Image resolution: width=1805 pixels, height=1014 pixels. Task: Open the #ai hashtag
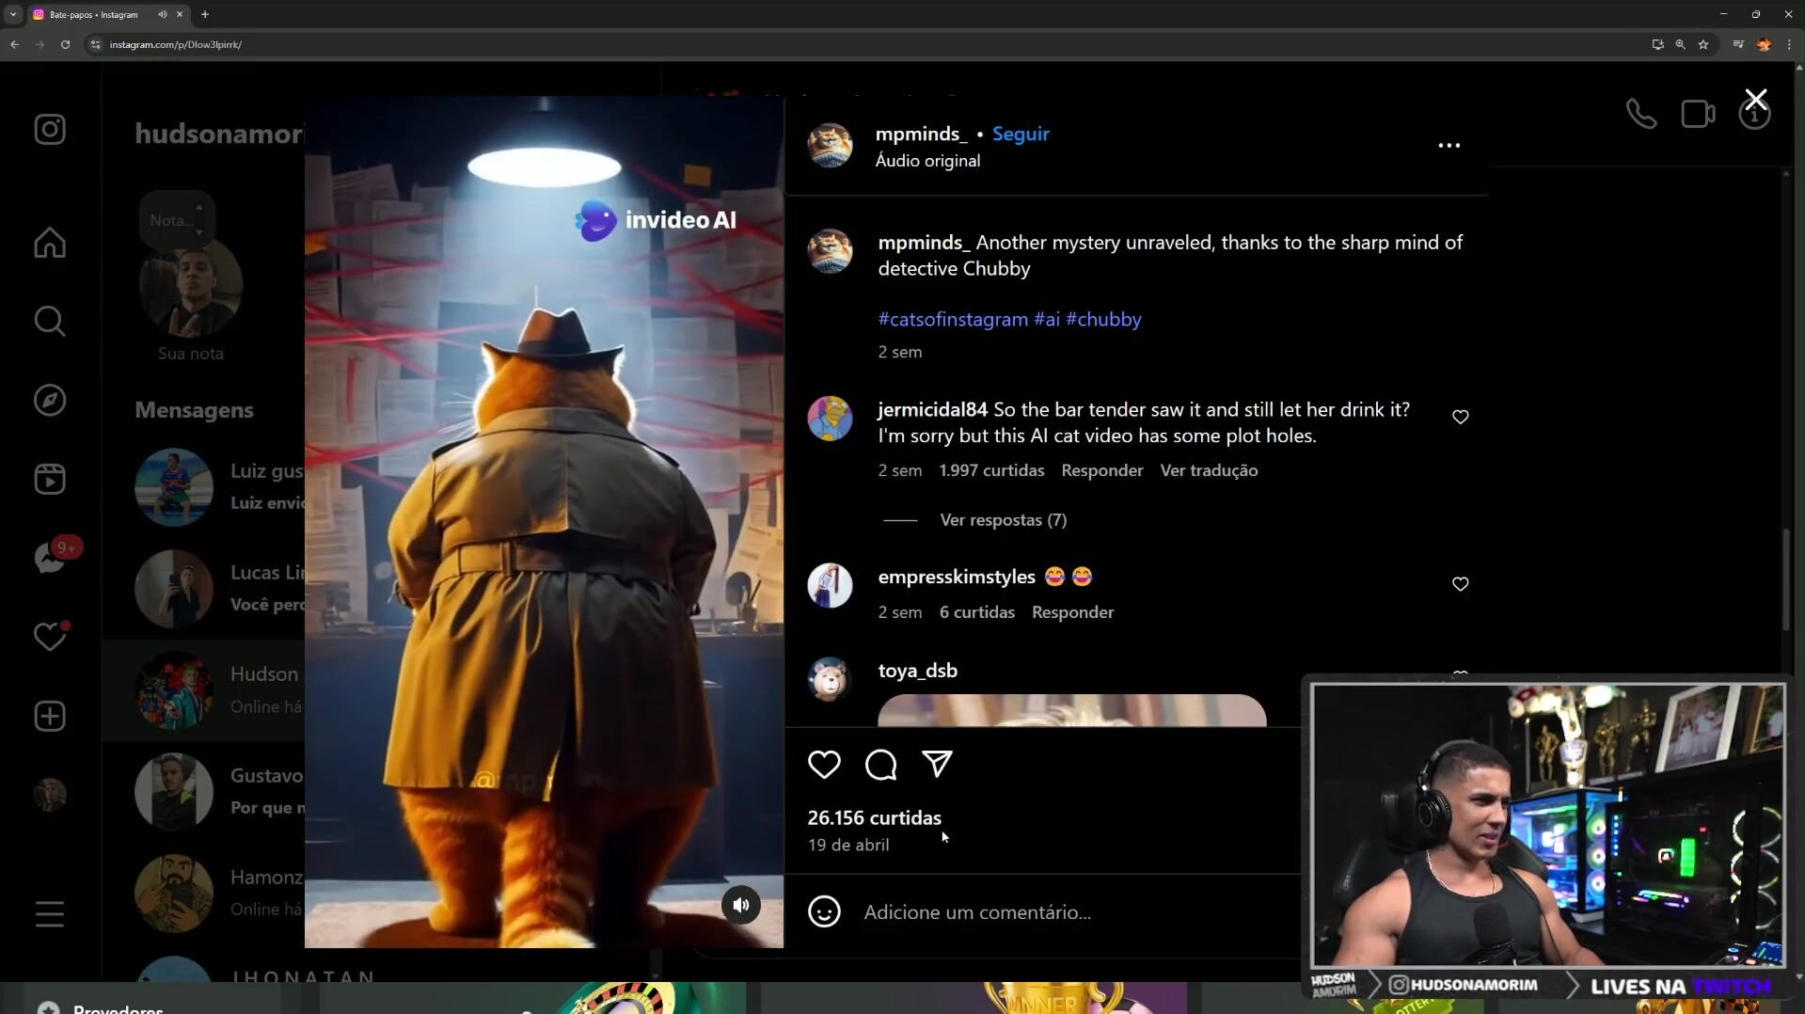[x=1047, y=319]
